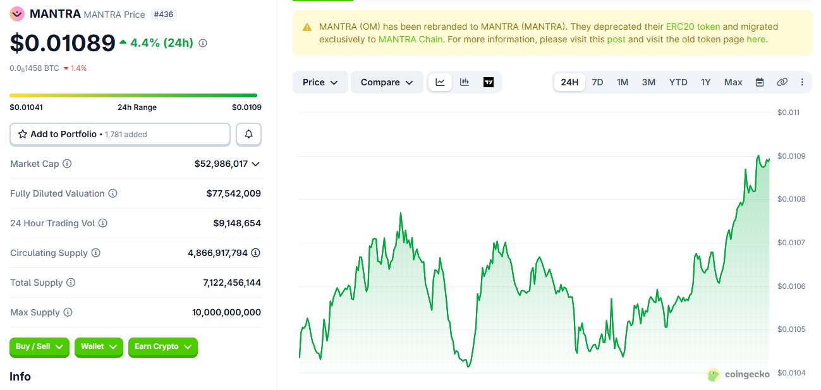Open the TradingView chart view
Screen dimensions: 821x390
pos(488,82)
